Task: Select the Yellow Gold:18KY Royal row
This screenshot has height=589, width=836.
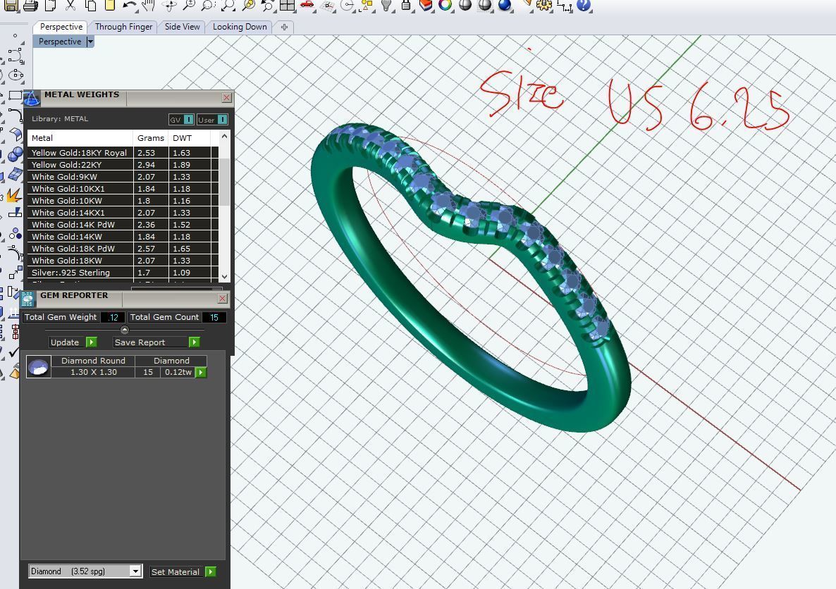Action: point(123,152)
